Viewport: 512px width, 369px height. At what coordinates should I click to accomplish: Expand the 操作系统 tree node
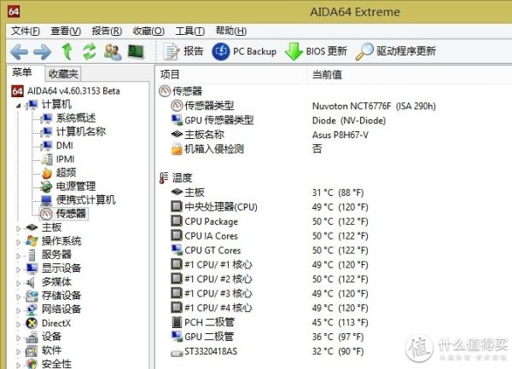18,242
